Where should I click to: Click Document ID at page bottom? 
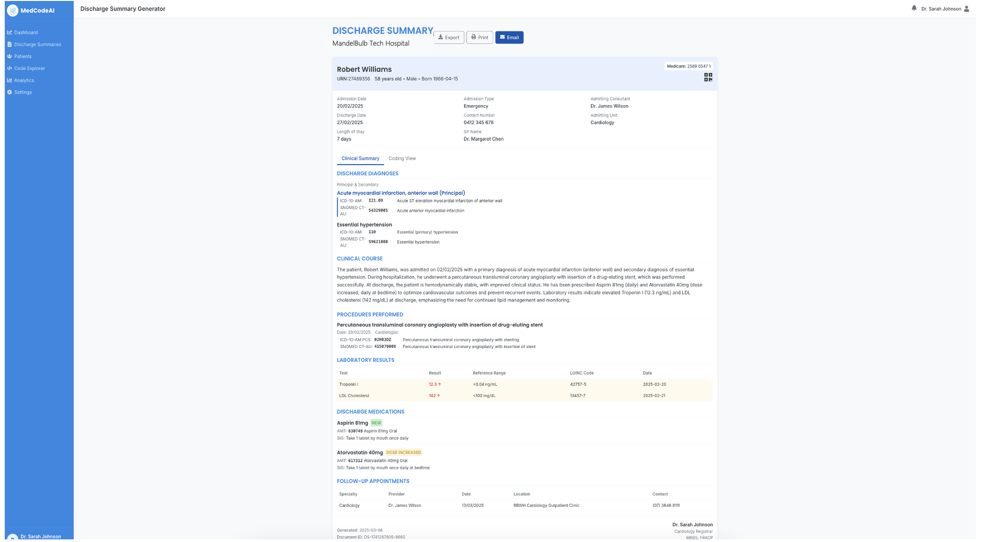(x=371, y=537)
